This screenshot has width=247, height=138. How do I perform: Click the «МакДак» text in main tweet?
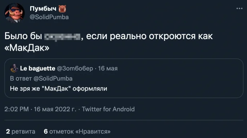(x=27, y=48)
